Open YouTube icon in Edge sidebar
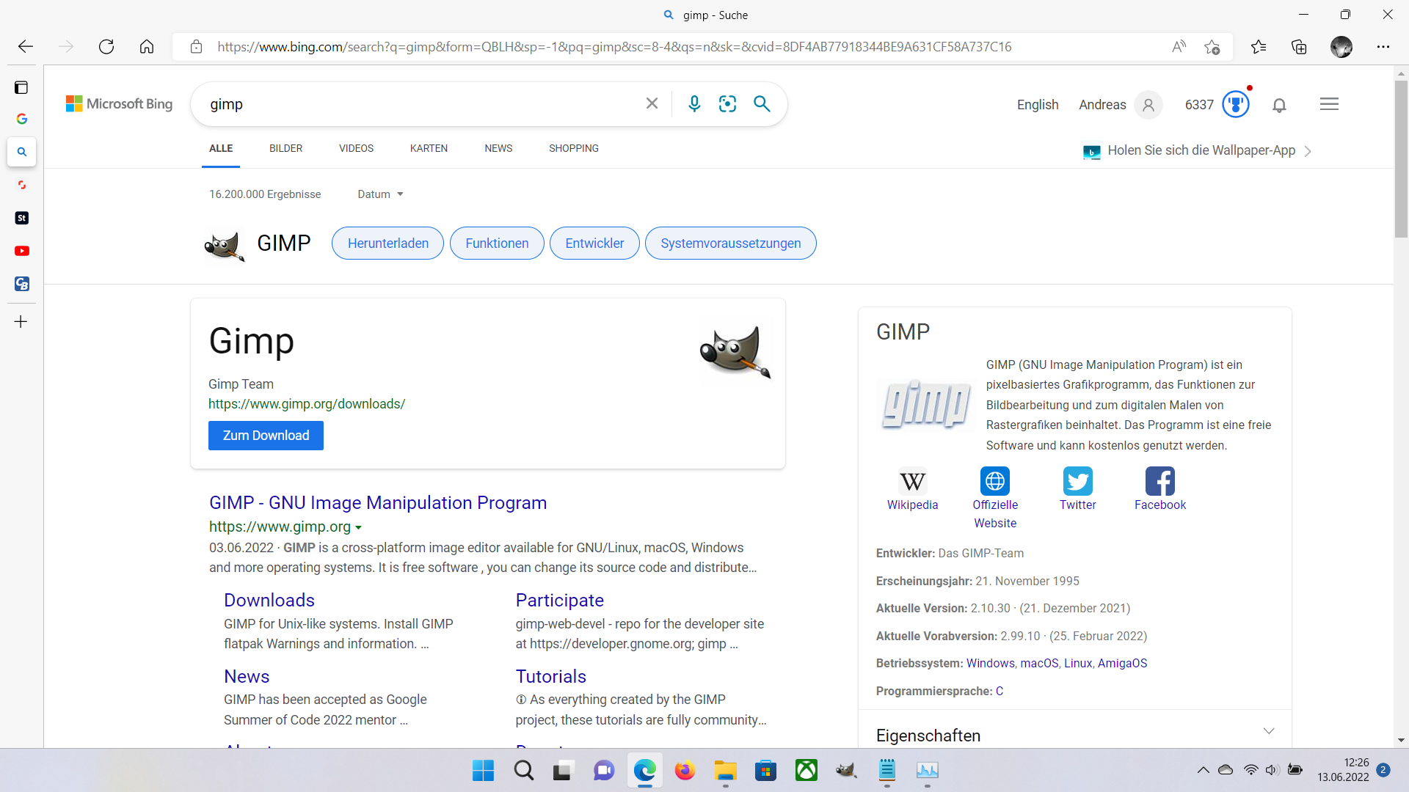1409x792 pixels. point(22,251)
